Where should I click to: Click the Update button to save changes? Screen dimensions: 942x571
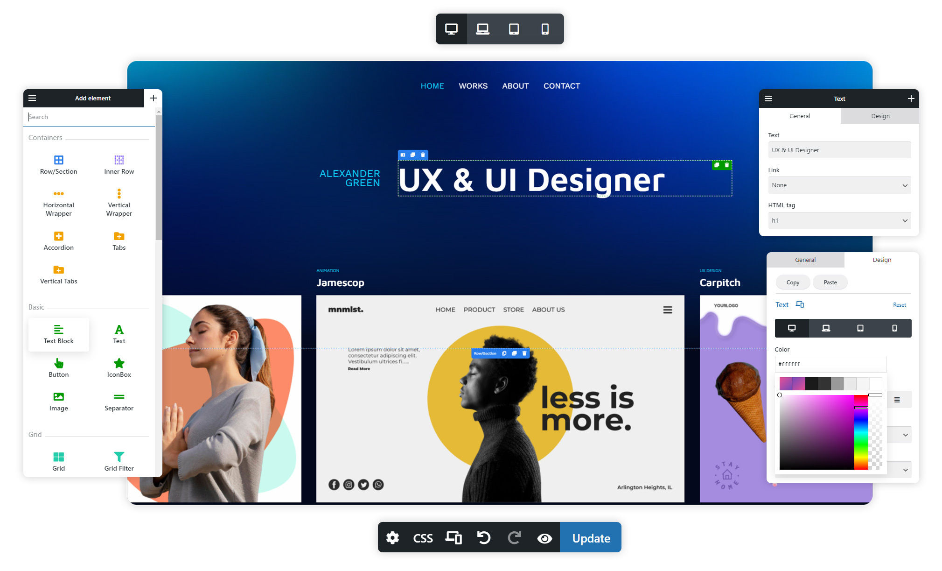590,537
